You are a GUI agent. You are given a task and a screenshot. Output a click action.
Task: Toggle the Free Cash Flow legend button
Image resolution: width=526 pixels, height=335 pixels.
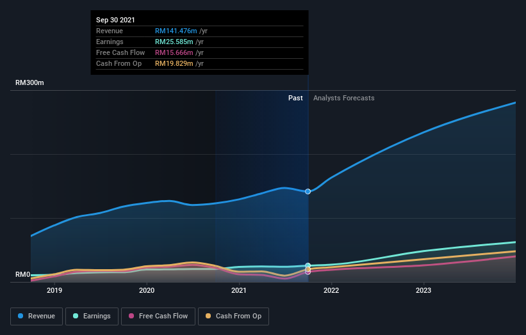pyautogui.click(x=158, y=316)
